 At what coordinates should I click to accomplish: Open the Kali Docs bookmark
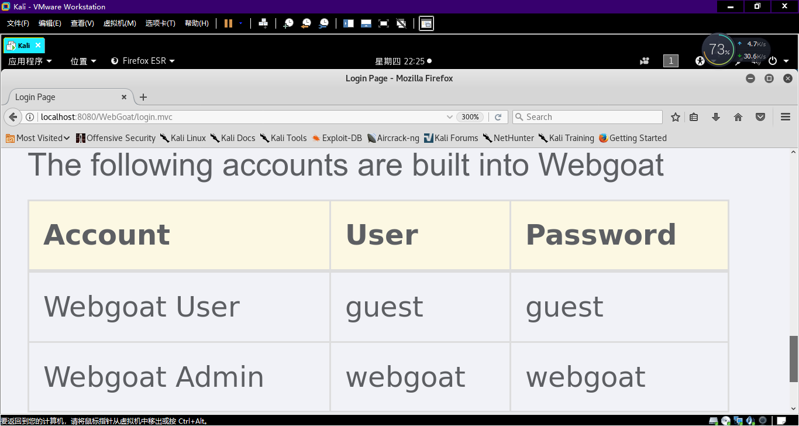click(233, 138)
